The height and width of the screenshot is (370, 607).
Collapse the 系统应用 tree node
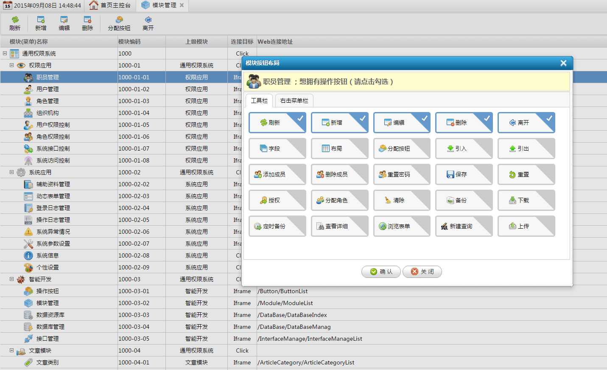[12, 172]
